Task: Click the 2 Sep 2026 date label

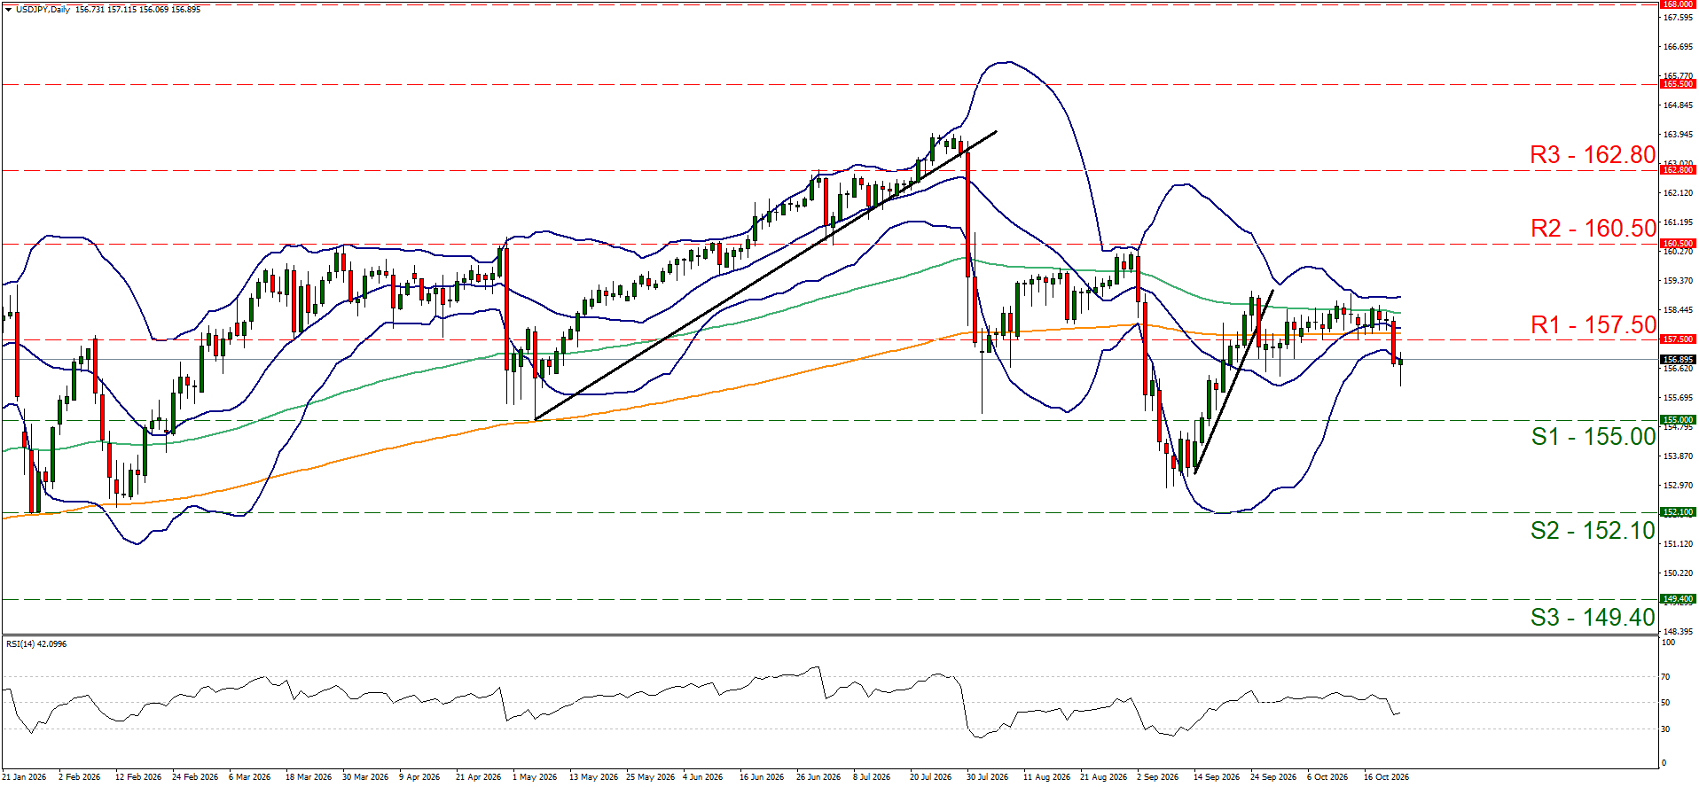Action: [1158, 776]
